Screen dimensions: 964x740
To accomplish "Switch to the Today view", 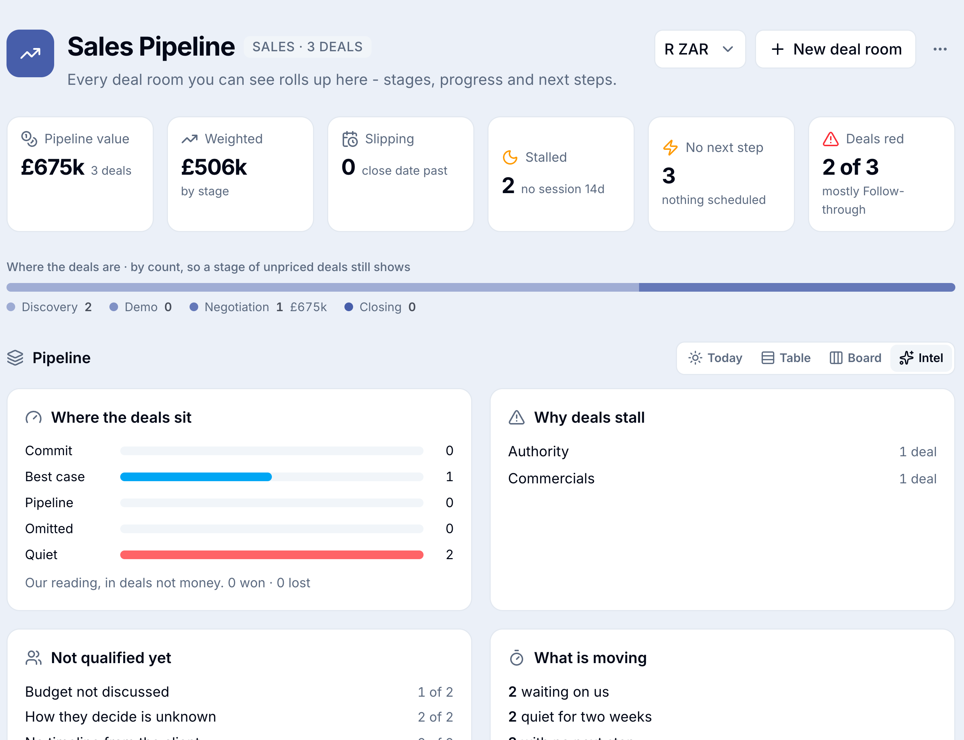I will pyautogui.click(x=716, y=358).
